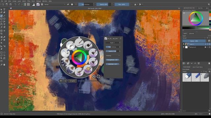
Task: Toggle lock on the Background layer
Action: [205, 47]
